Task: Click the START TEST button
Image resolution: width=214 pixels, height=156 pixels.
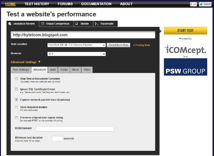Action: (185, 30)
